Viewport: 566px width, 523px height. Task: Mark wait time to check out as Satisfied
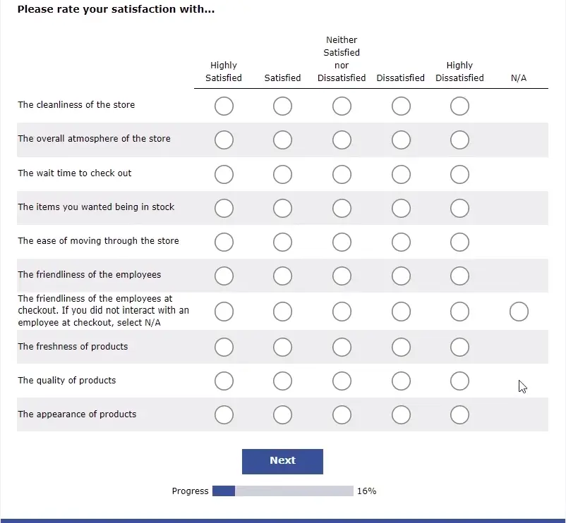click(x=282, y=174)
